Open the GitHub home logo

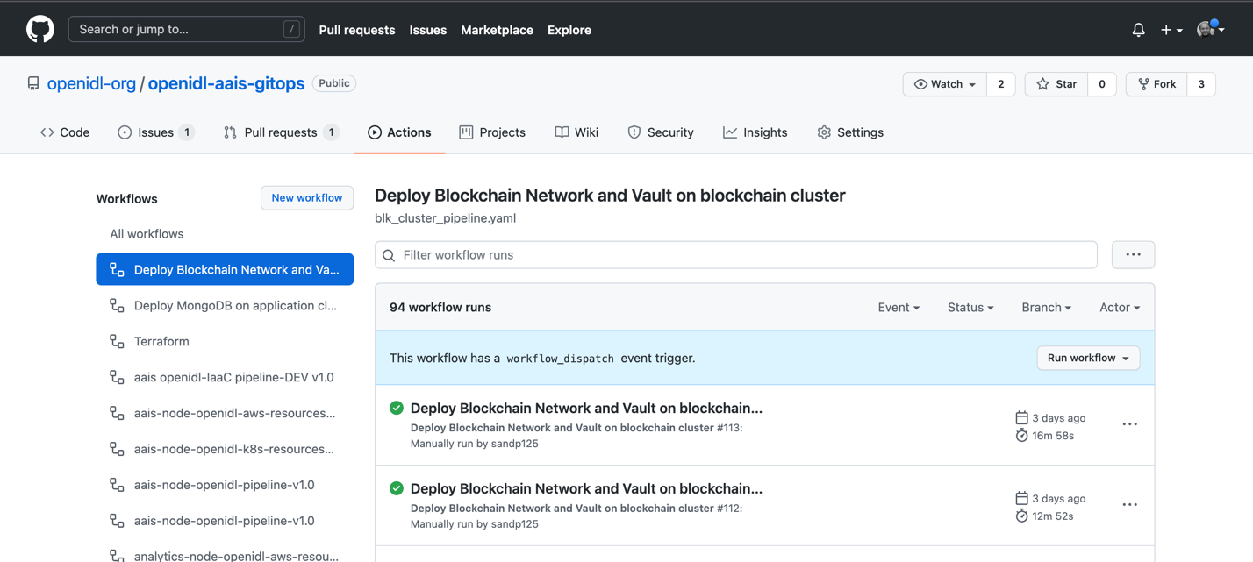point(39,29)
